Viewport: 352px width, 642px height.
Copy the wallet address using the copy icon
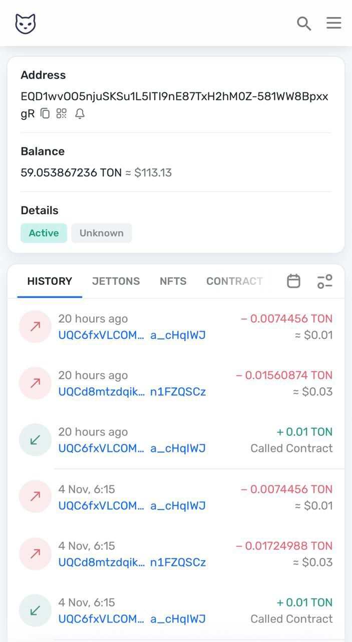(45, 114)
